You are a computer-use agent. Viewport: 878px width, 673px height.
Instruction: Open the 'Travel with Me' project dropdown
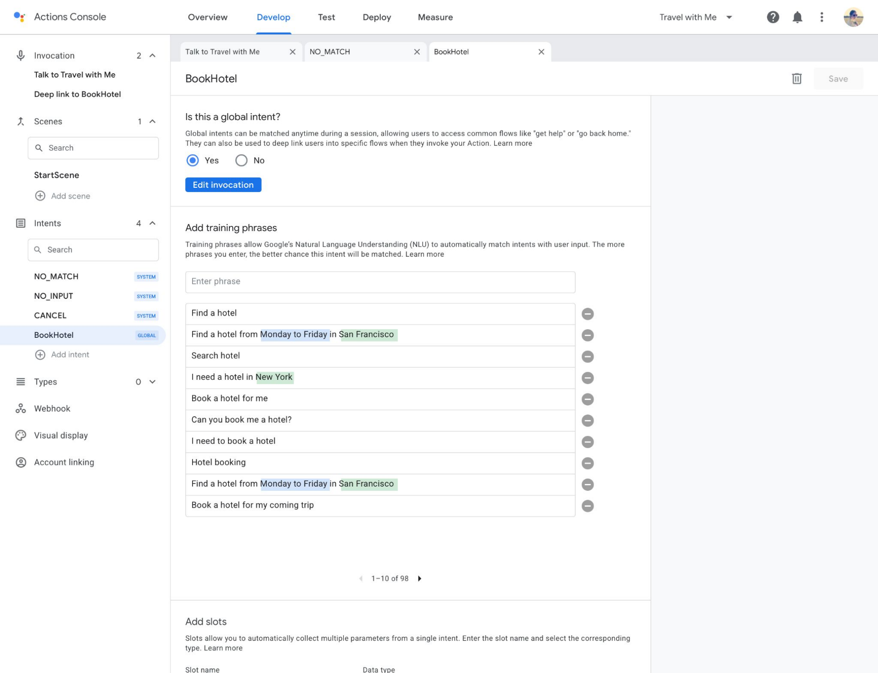click(x=696, y=17)
